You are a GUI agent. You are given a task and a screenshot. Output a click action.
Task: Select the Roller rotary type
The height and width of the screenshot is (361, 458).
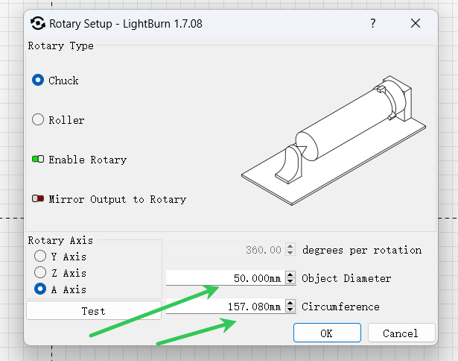point(38,119)
